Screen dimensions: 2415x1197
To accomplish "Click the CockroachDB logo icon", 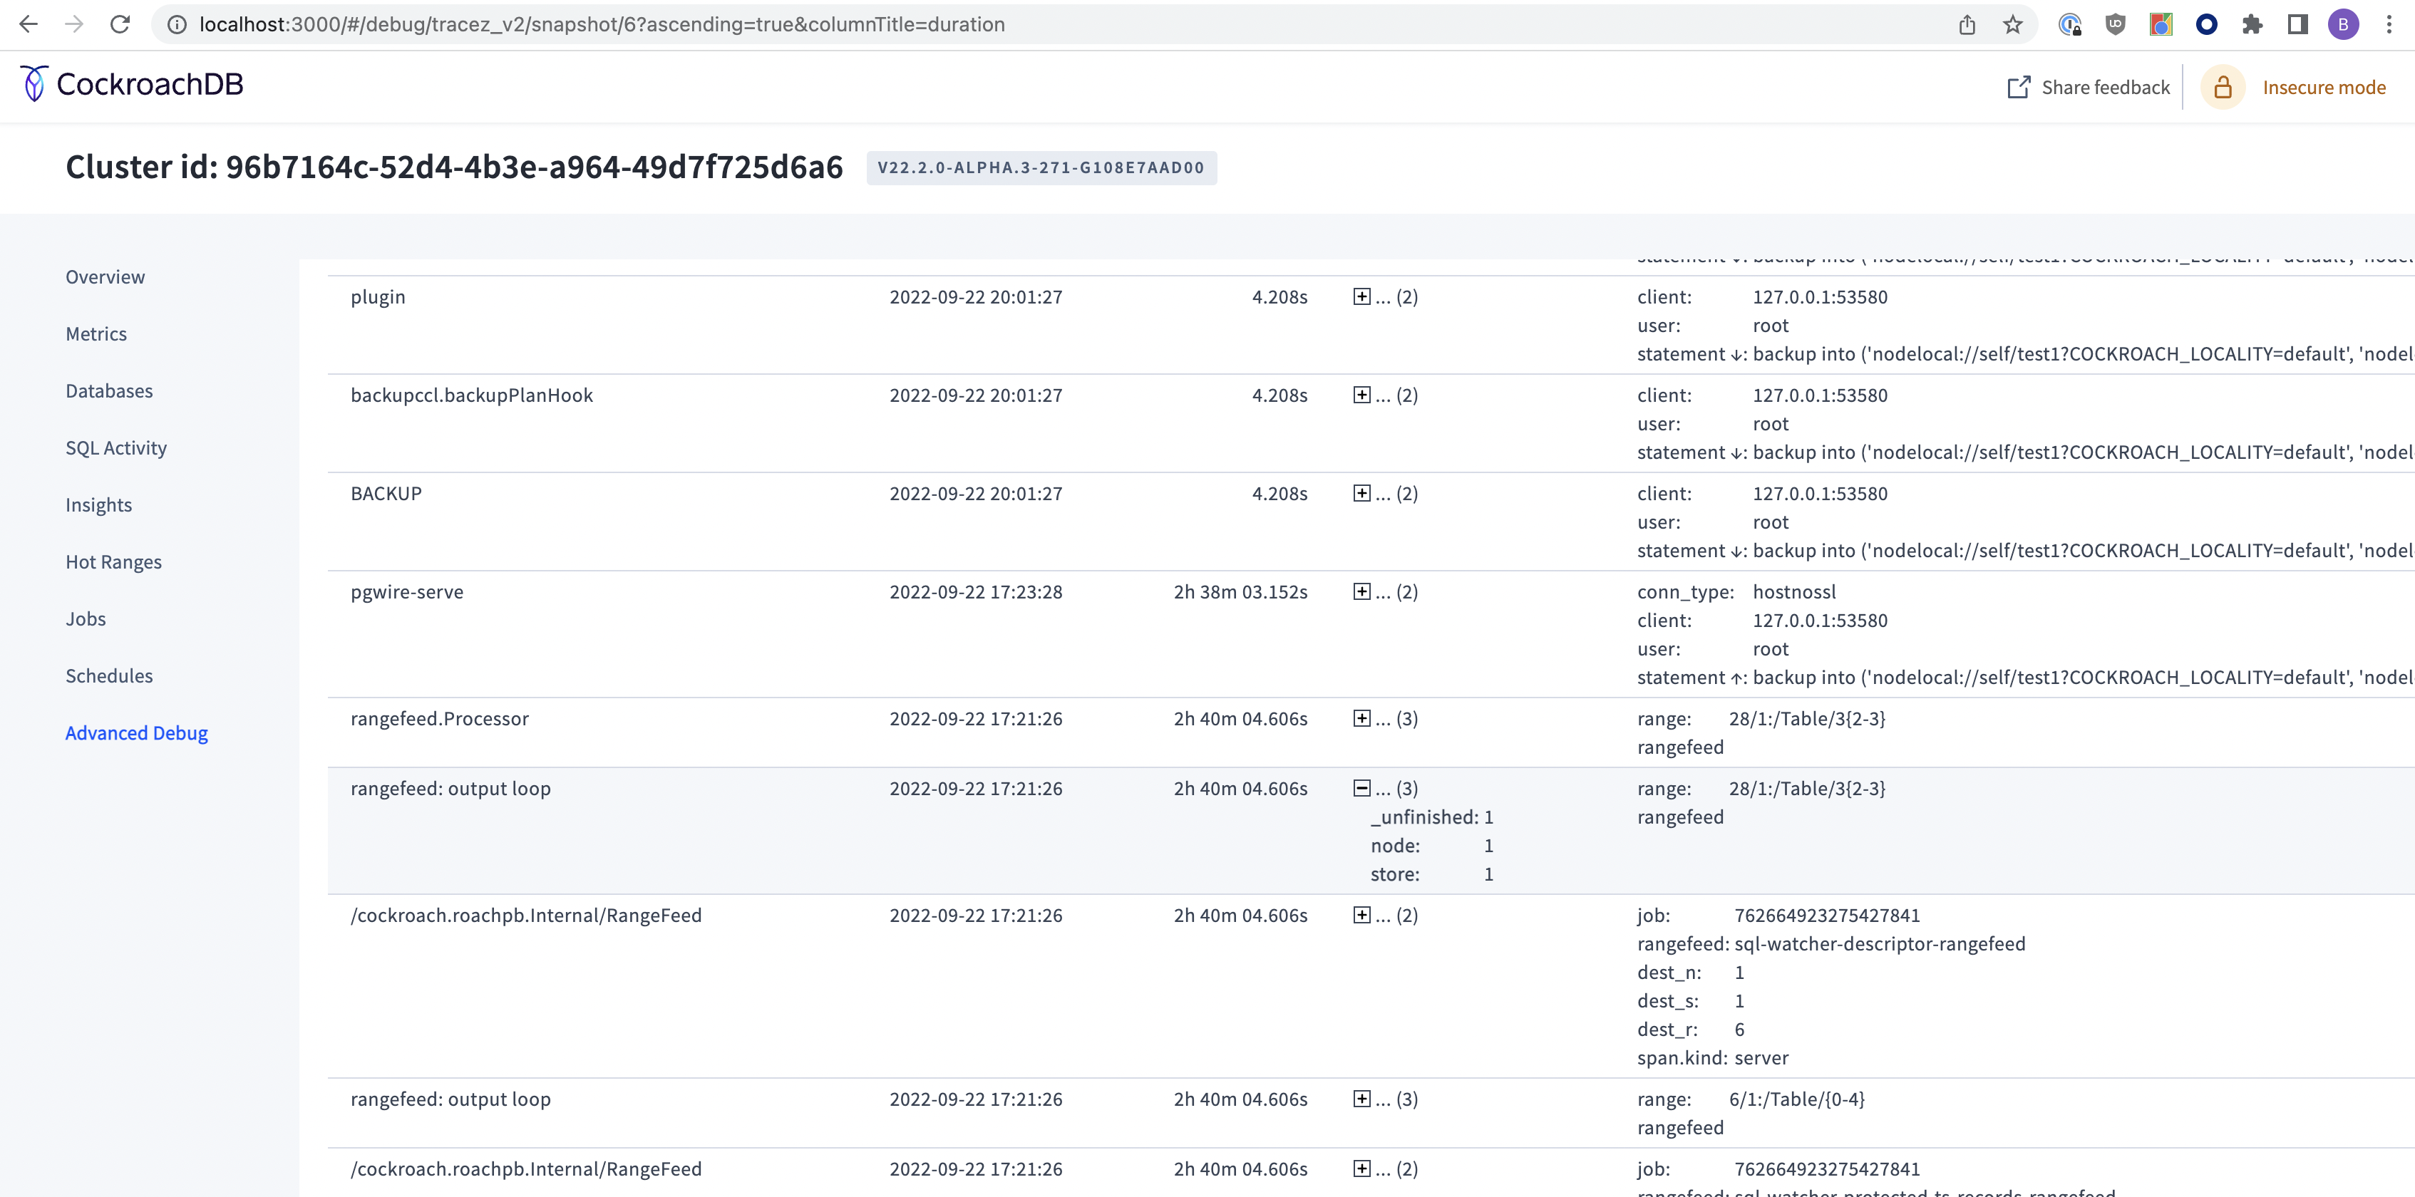I will [34, 84].
